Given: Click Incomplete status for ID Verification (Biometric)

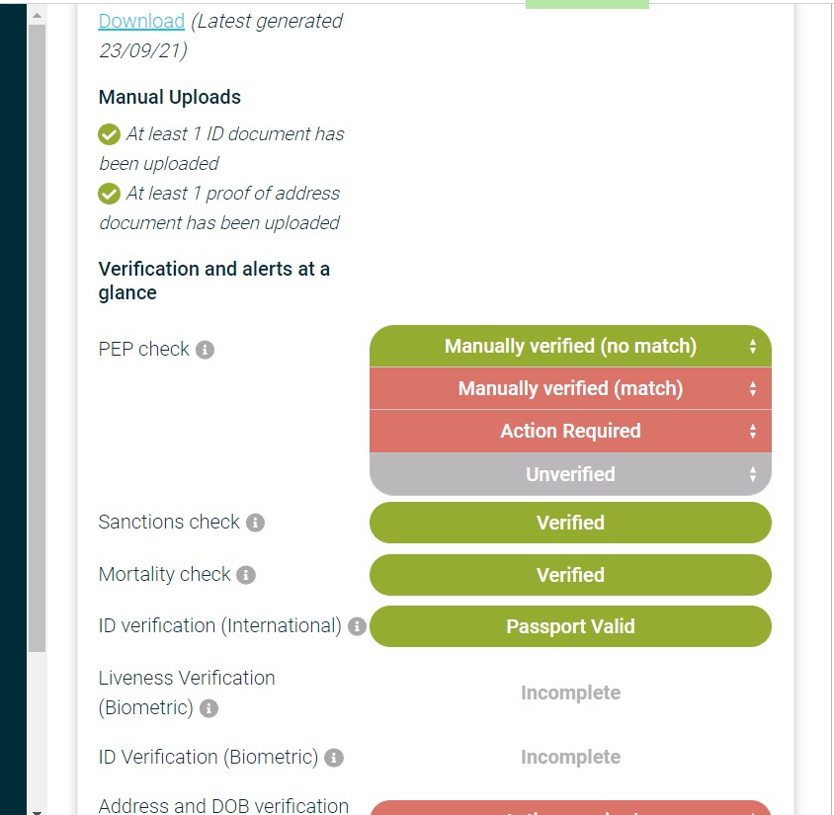Looking at the screenshot, I should (x=570, y=757).
